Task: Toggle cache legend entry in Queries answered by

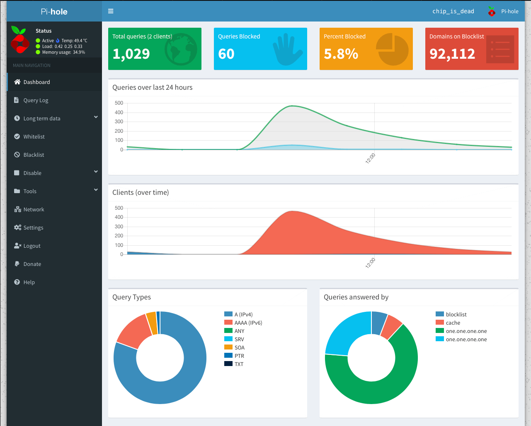Action: click(x=448, y=323)
